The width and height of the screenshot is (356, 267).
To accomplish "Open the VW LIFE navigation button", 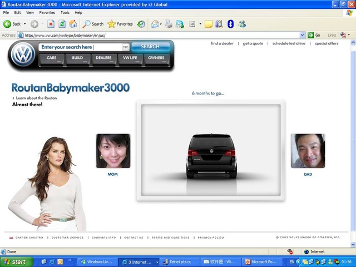I will click(130, 60).
